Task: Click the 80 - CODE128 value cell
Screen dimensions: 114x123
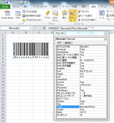Action: pyautogui.click(x=93, y=60)
